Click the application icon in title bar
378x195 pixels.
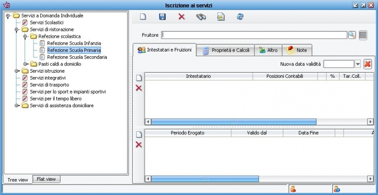(x=7, y=5)
